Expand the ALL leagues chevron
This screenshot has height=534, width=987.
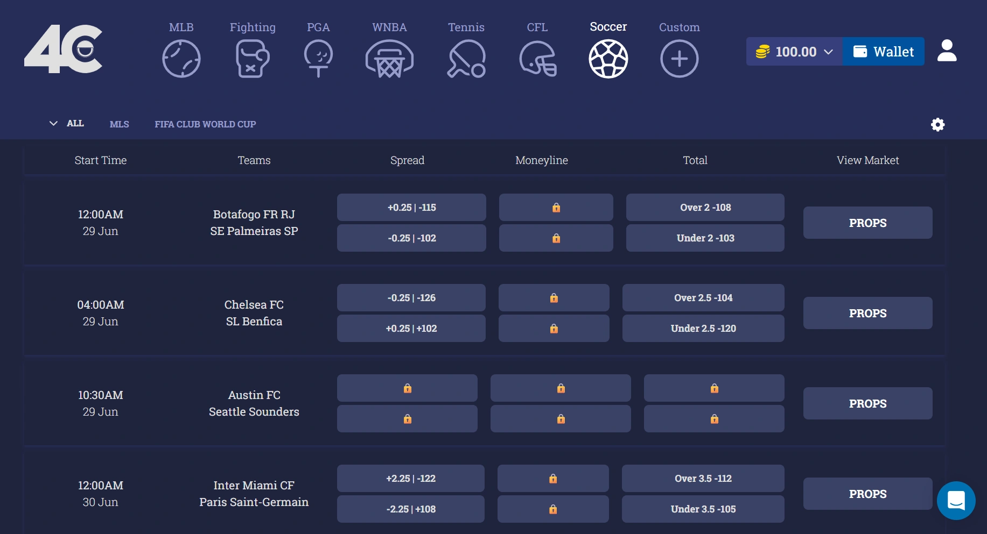53,123
